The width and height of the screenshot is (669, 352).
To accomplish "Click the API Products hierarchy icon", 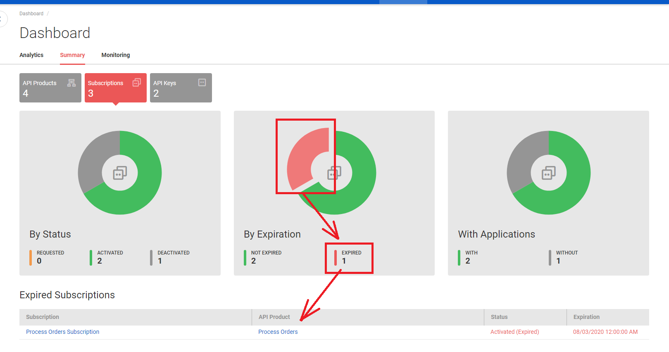I will 71,83.
